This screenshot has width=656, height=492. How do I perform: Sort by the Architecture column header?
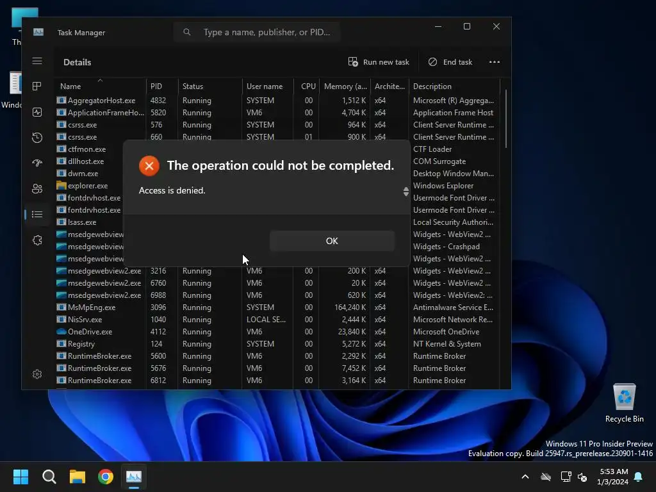tap(389, 86)
